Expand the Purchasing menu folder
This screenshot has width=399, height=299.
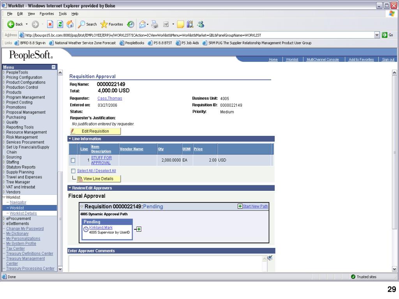pos(4,117)
